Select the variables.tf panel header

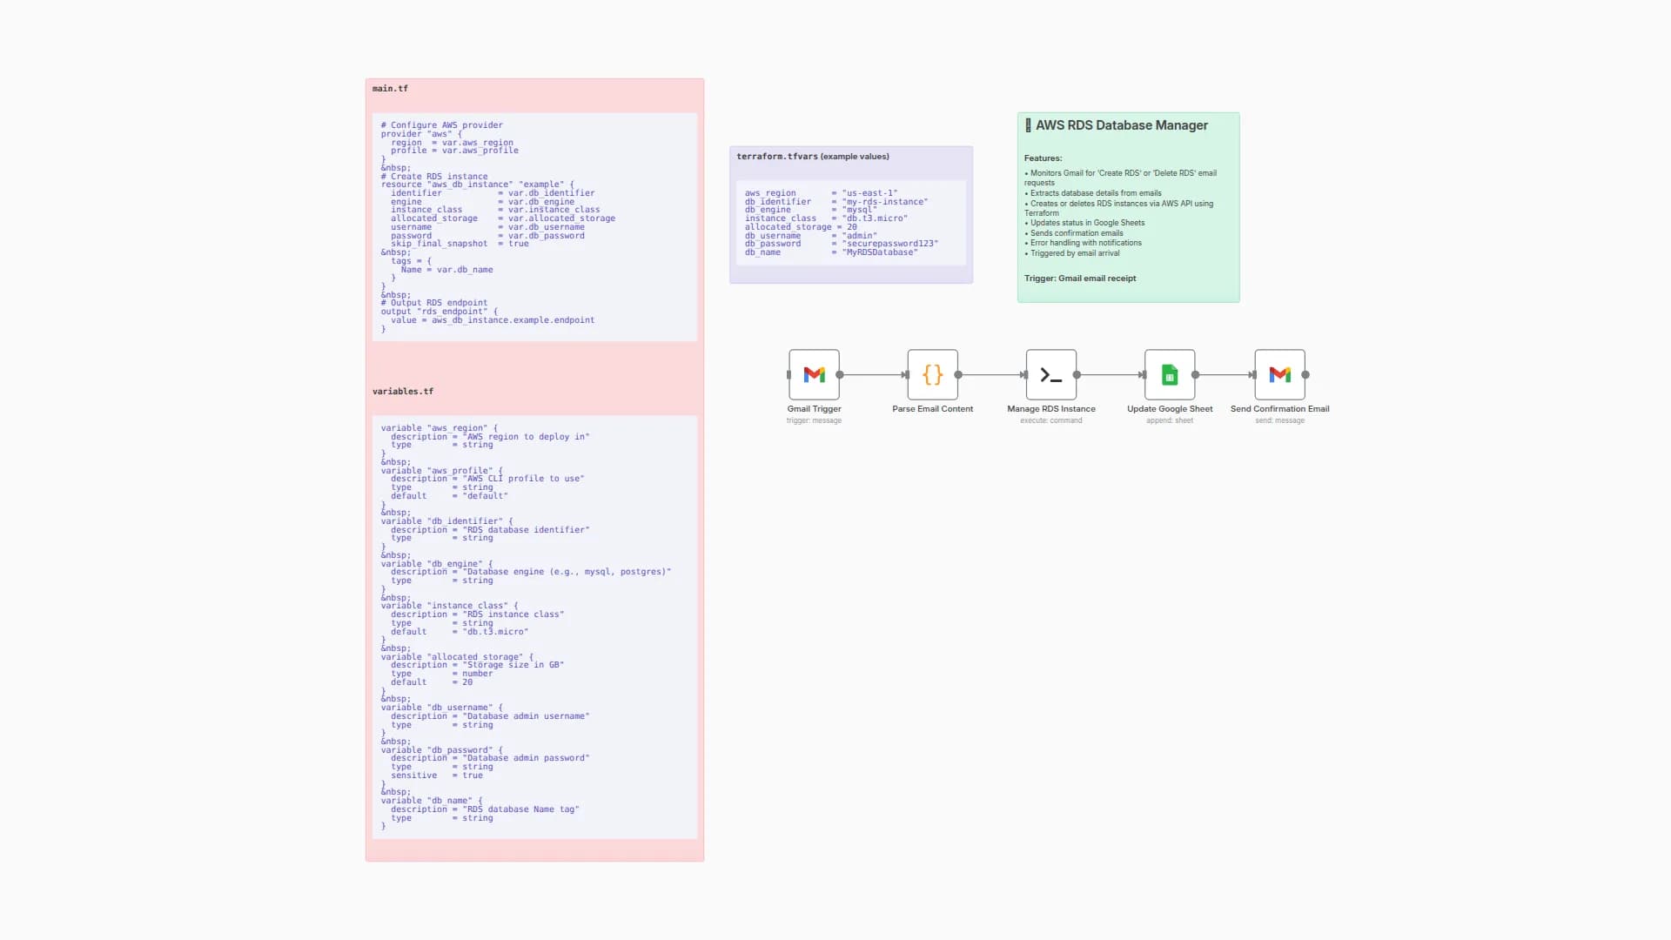coord(404,391)
